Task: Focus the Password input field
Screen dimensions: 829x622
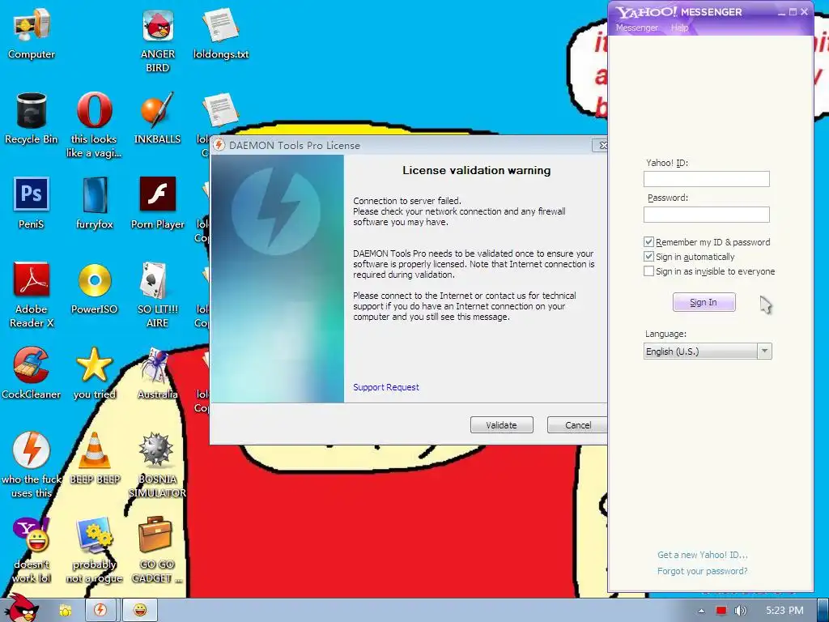Action: [x=706, y=214]
